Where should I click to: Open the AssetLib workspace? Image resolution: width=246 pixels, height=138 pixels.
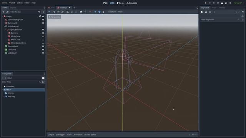point(132,3)
